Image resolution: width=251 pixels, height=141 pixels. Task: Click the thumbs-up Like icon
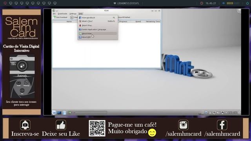(61, 125)
